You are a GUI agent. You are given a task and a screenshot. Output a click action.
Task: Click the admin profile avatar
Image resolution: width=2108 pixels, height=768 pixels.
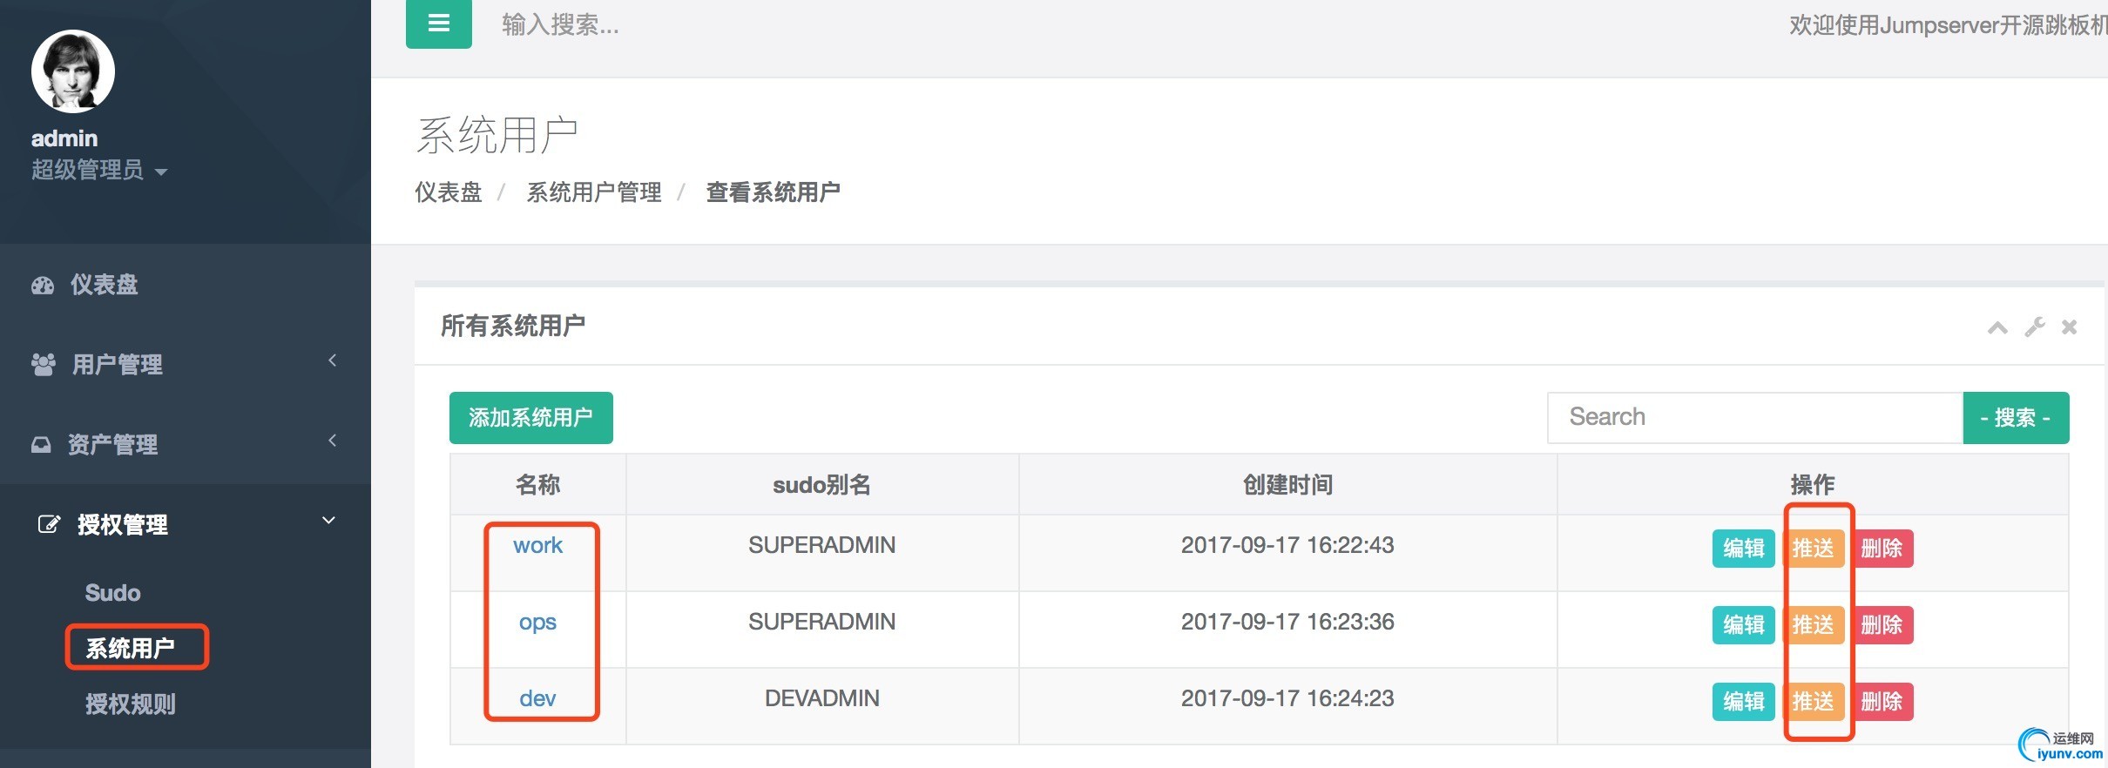coord(73,71)
